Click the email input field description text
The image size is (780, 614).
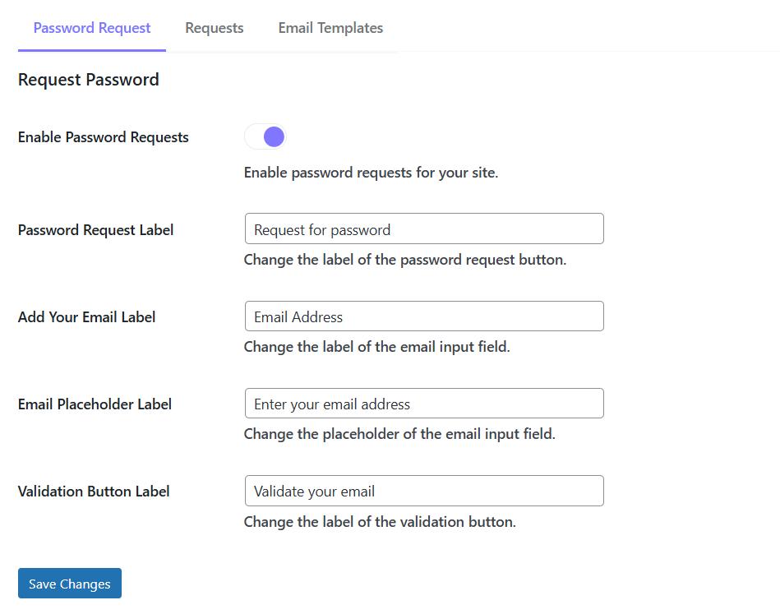pos(377,347)
